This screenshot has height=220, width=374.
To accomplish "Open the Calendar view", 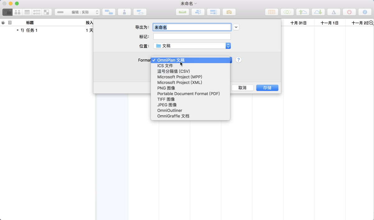I will pos(27,12).
